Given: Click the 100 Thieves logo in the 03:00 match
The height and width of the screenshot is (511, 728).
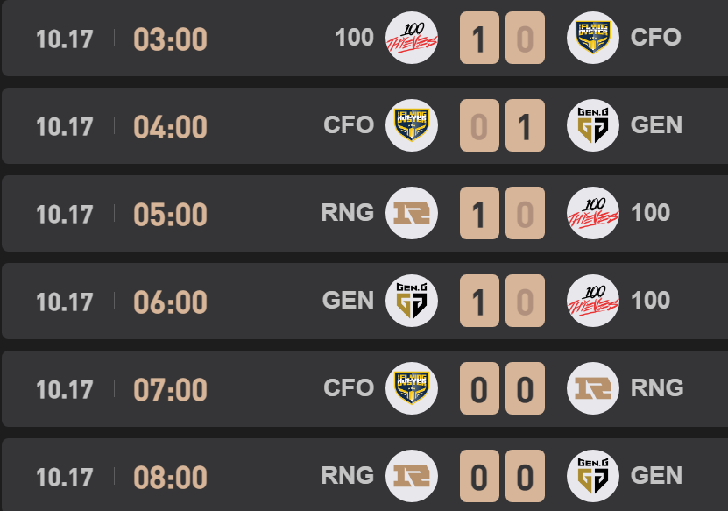Looking at the screenshot, I should 412,38.
